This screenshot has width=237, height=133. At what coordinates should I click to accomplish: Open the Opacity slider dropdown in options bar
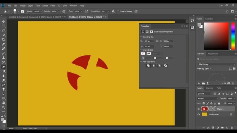(x=59, y=11)
